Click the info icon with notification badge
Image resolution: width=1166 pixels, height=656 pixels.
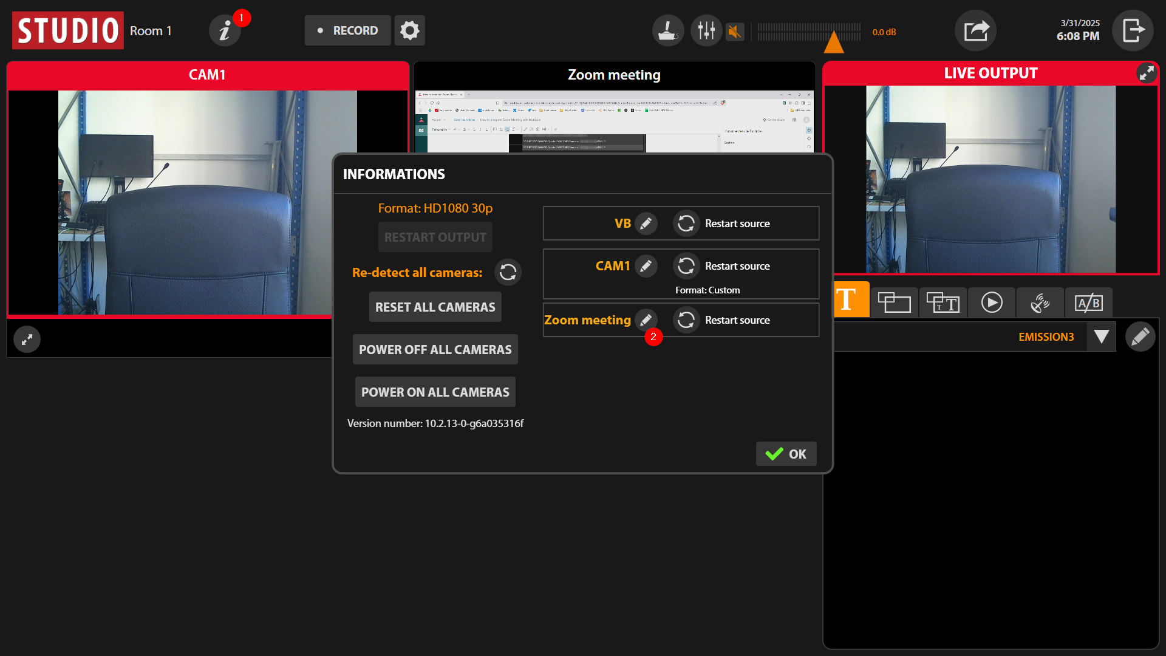click(x=225, y=30)
